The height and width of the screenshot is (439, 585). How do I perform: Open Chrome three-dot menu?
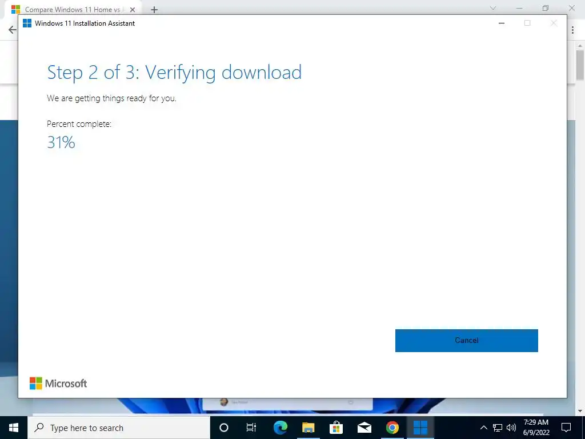pos(572,30)
